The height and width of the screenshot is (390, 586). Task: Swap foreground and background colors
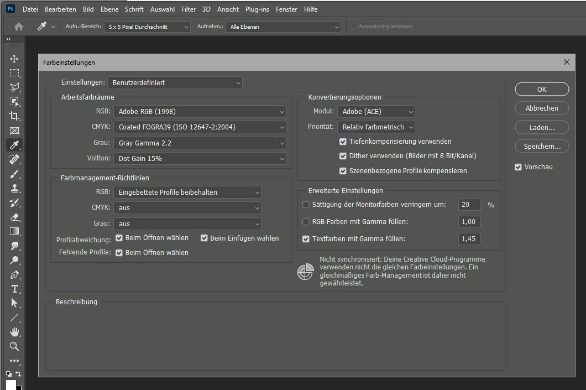coord(18,373)
